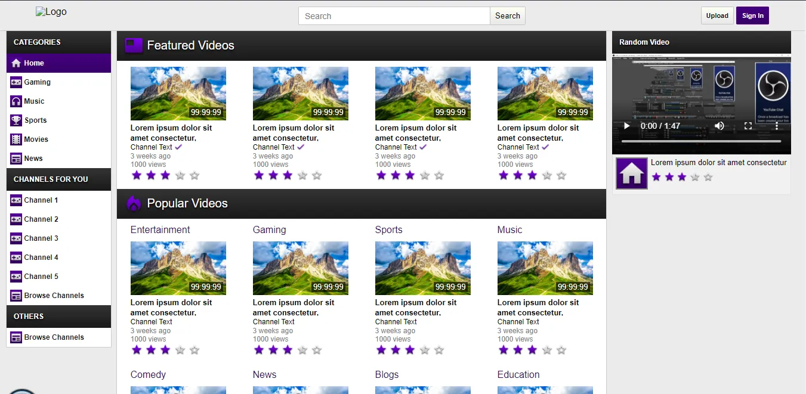Switch the Random Video to fullscreen
Viewport: 806px width, 394px height.
point(748,126)
